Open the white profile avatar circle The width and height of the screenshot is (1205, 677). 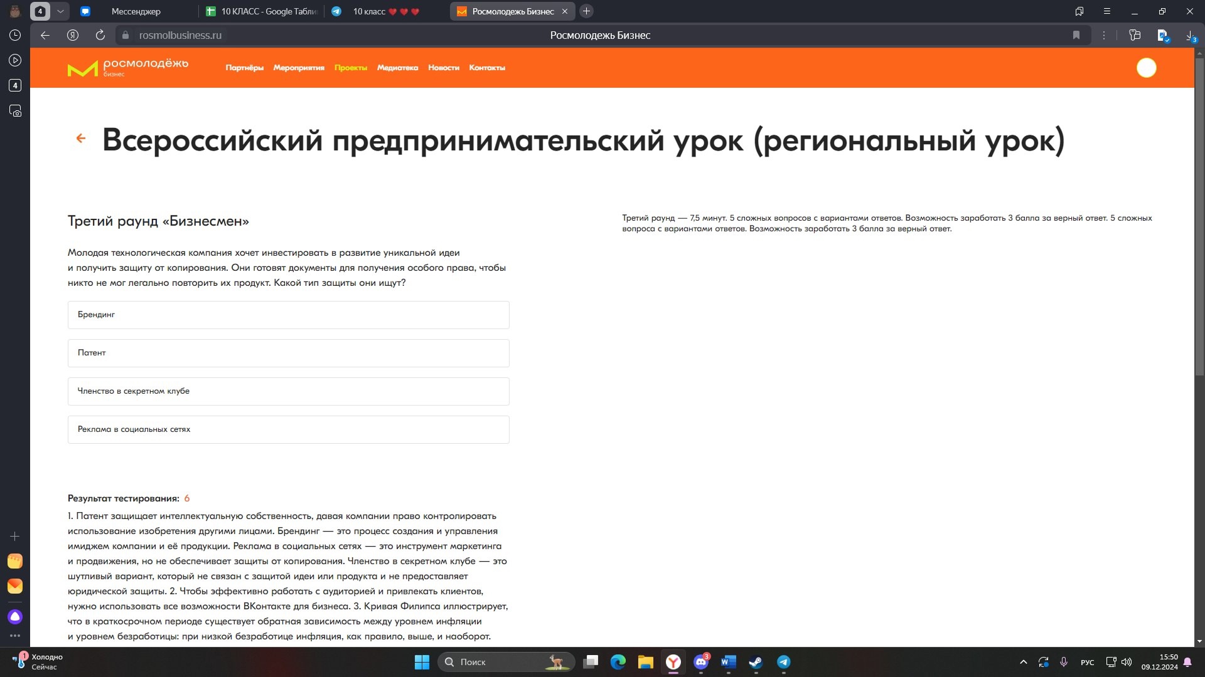click(x=1146, y=68)
